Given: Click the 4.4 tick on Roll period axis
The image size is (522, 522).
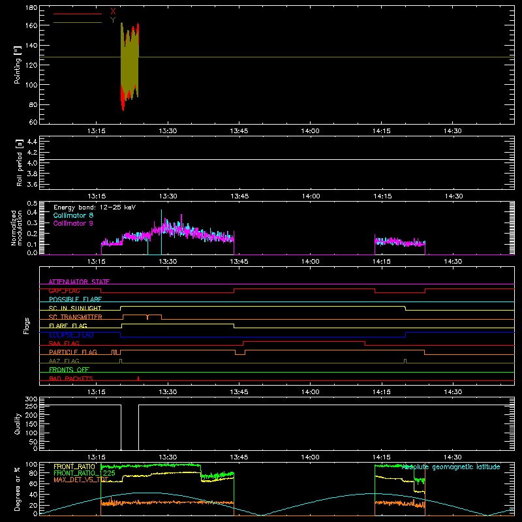Looking at the screenshot, I should [x=32, y=142].
